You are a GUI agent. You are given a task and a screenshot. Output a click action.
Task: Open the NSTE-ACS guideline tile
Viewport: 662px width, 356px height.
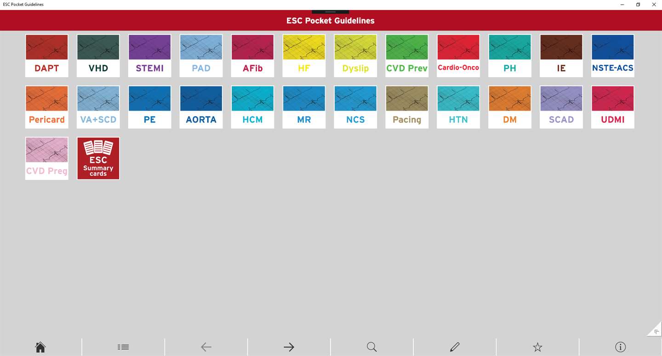coord(613,56)
